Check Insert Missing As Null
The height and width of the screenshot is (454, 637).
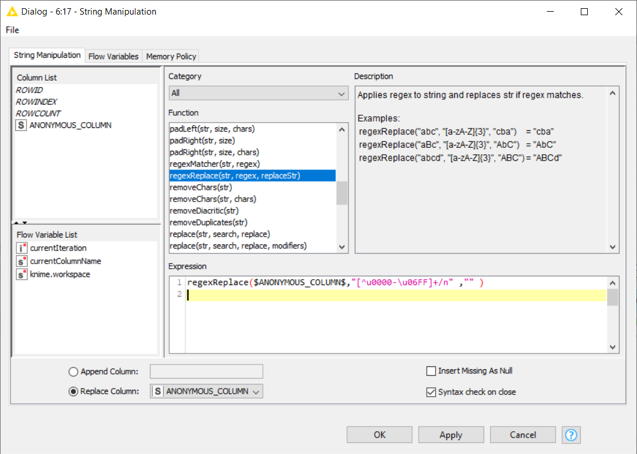(x=431, y=370)
